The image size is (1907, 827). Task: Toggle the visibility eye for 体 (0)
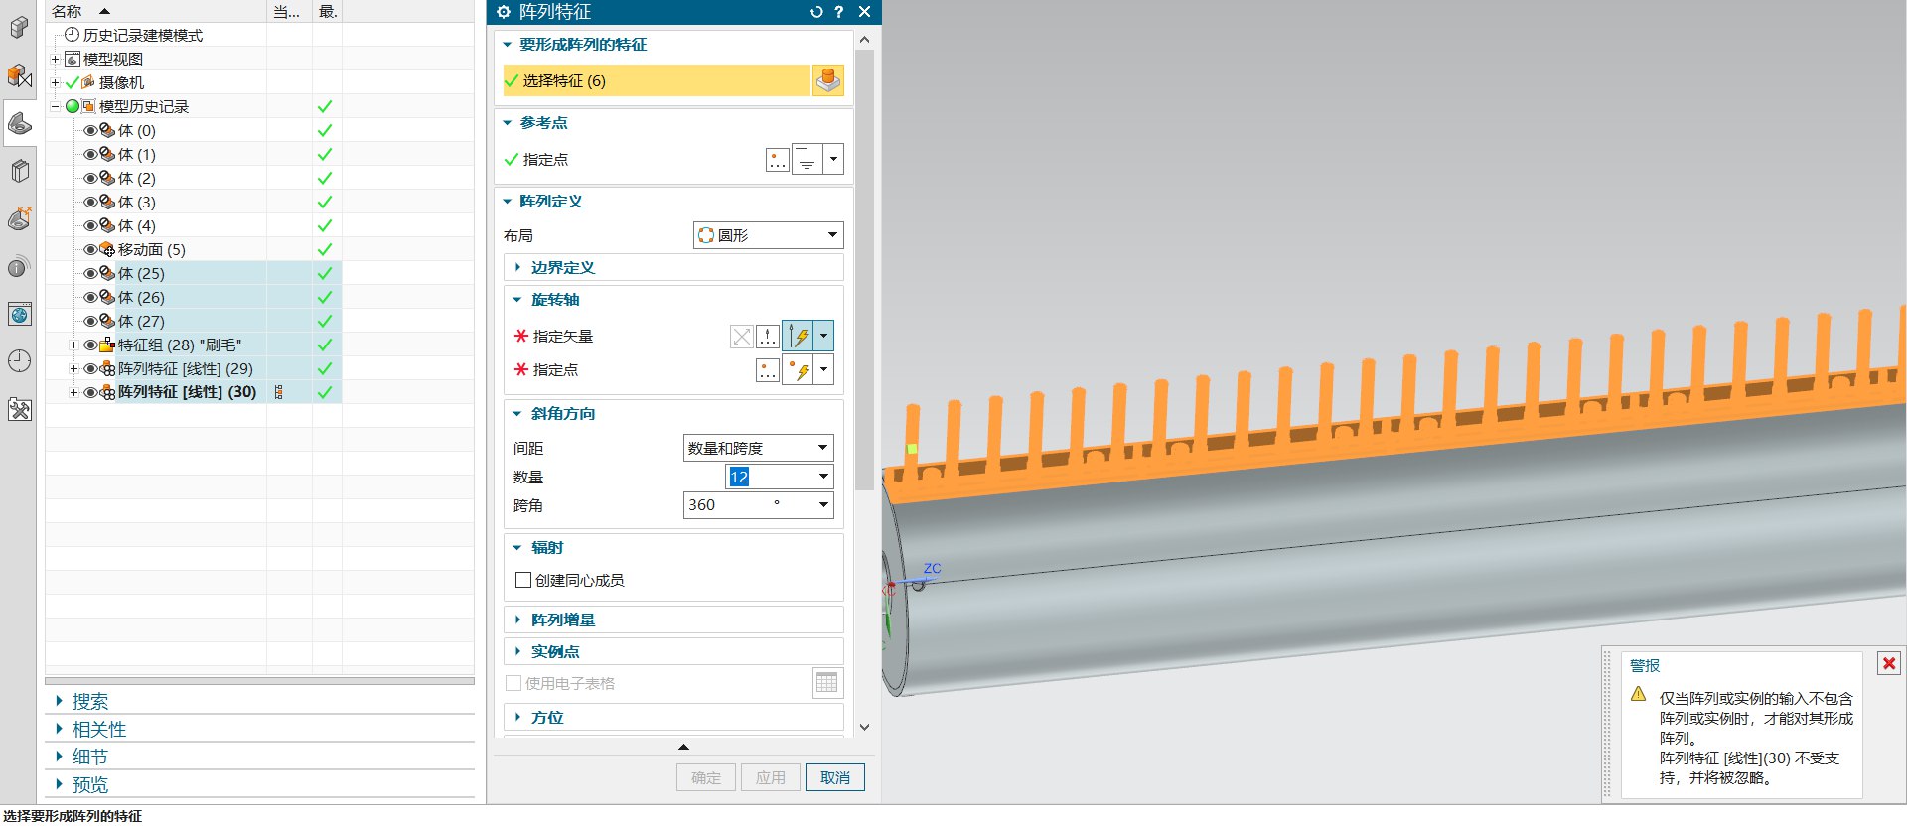(x=90, y=130)
